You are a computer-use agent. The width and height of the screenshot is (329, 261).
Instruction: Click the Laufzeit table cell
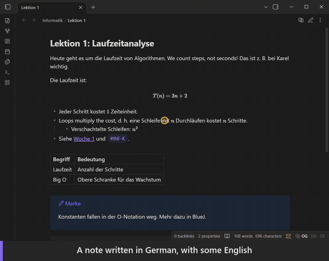click(x=62, y=169)
